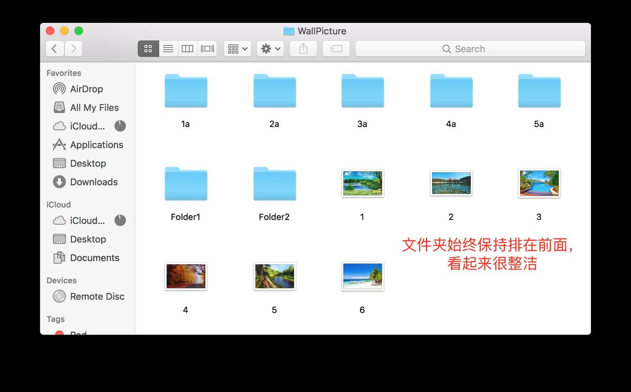Open Downloads from the Favorites sidebar
The width and height of the screenshot is (631, 392).
(94, 182)
